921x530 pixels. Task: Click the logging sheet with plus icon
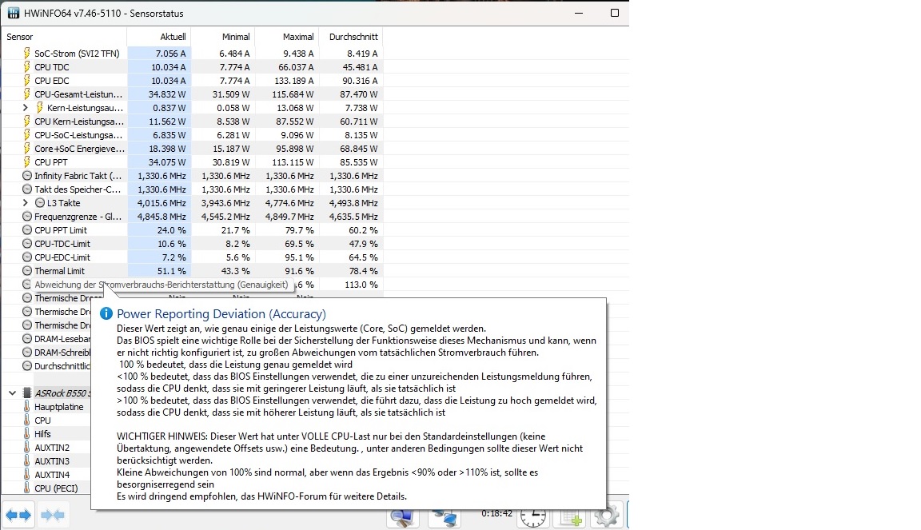570,518
